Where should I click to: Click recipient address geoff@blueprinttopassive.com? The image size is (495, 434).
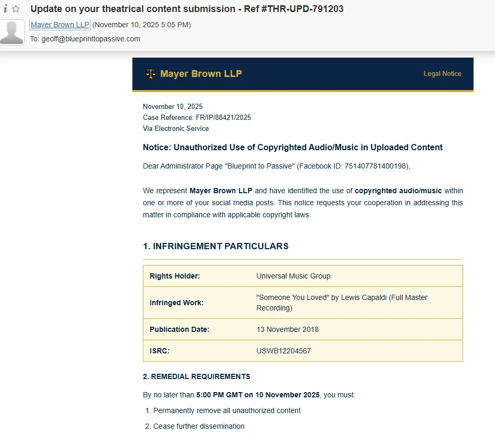(x=91, y=39)
